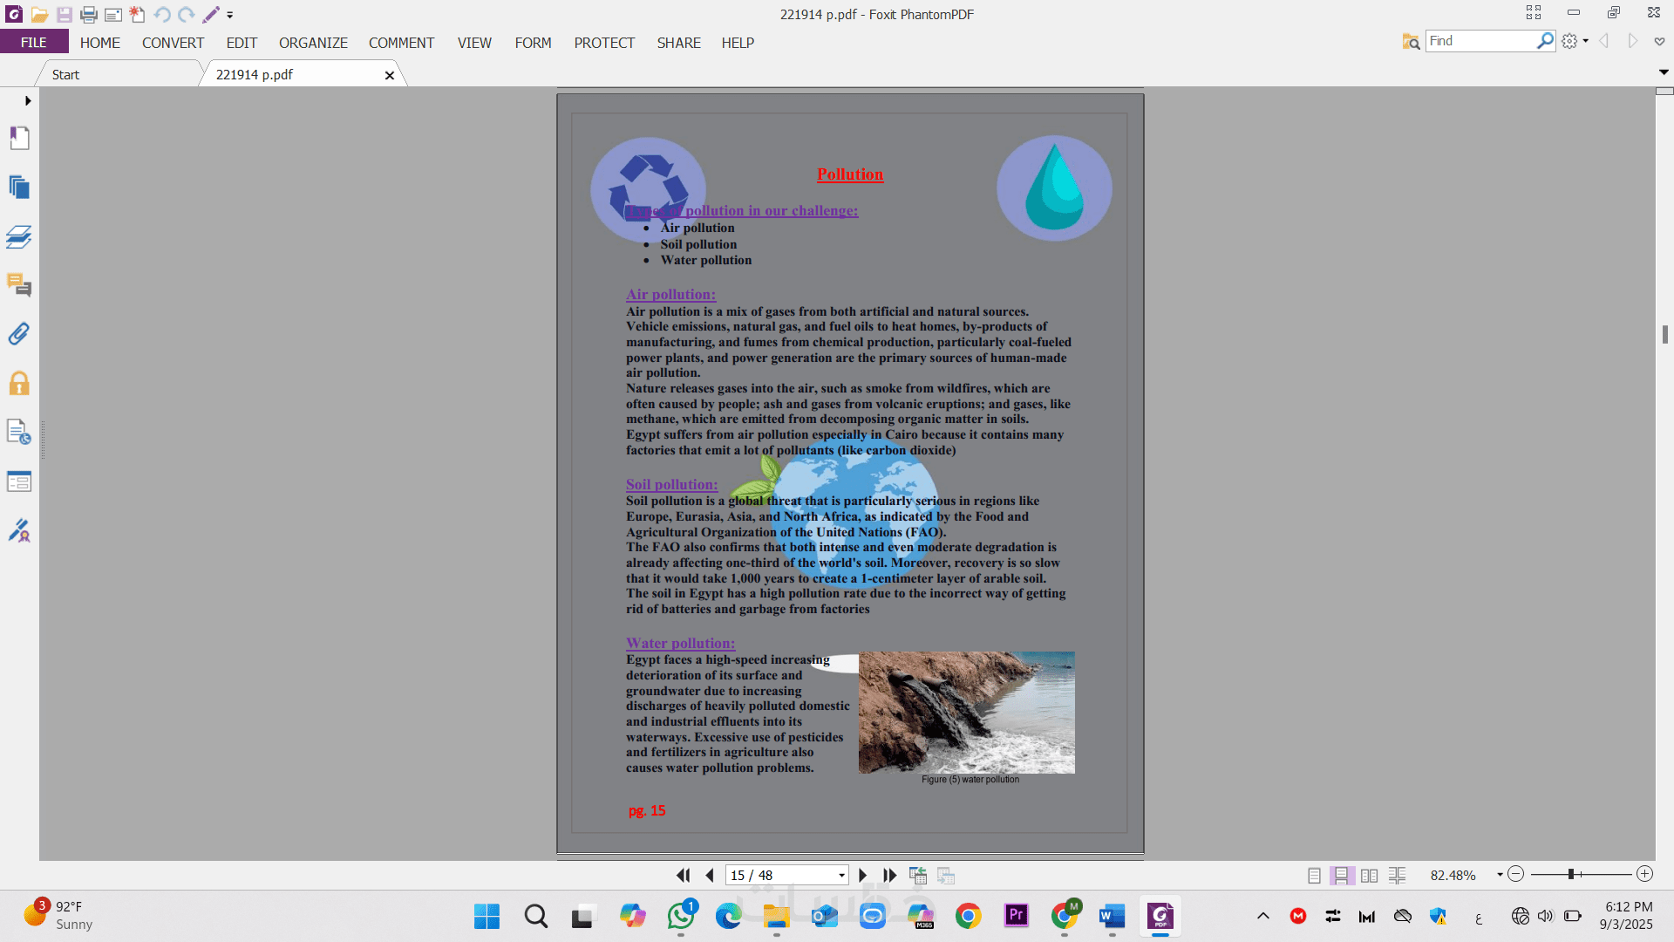Open the Pages thumbnail panel
This screenshot has width=1674, height=942.
pos(19,188)
